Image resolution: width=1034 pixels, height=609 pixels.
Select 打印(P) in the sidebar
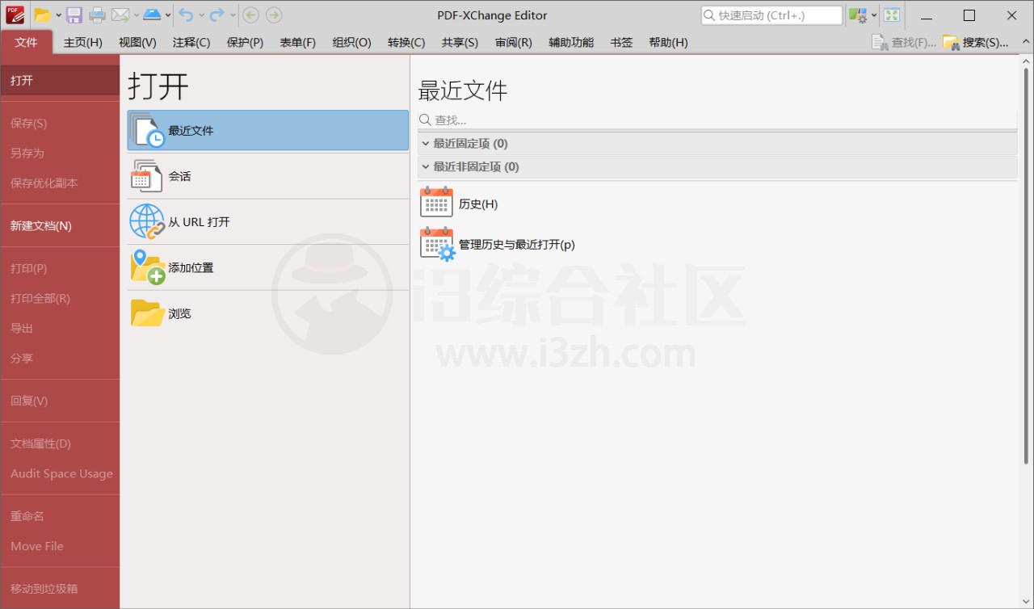(60, 268)
